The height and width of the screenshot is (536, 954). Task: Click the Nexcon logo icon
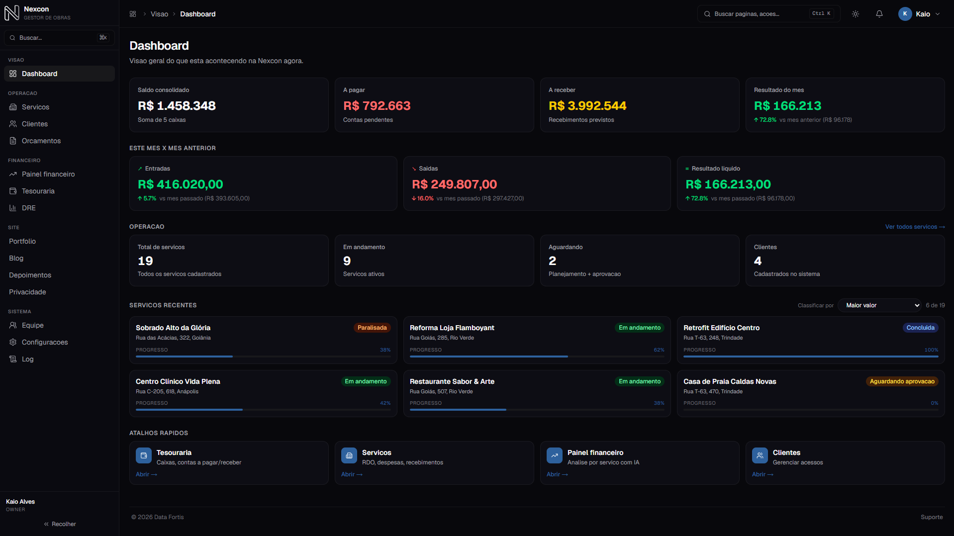[x=12, y=13]
